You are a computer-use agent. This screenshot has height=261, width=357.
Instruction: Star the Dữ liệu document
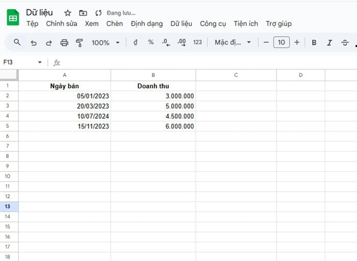coord(68,13)
